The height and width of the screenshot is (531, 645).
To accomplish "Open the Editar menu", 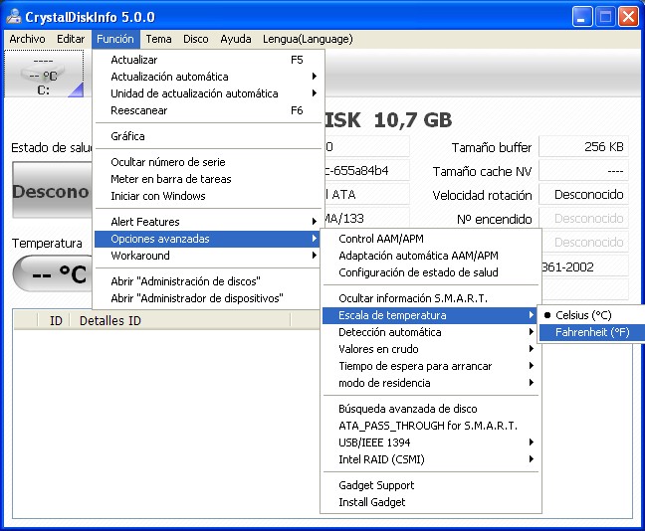I will point(71,39).
